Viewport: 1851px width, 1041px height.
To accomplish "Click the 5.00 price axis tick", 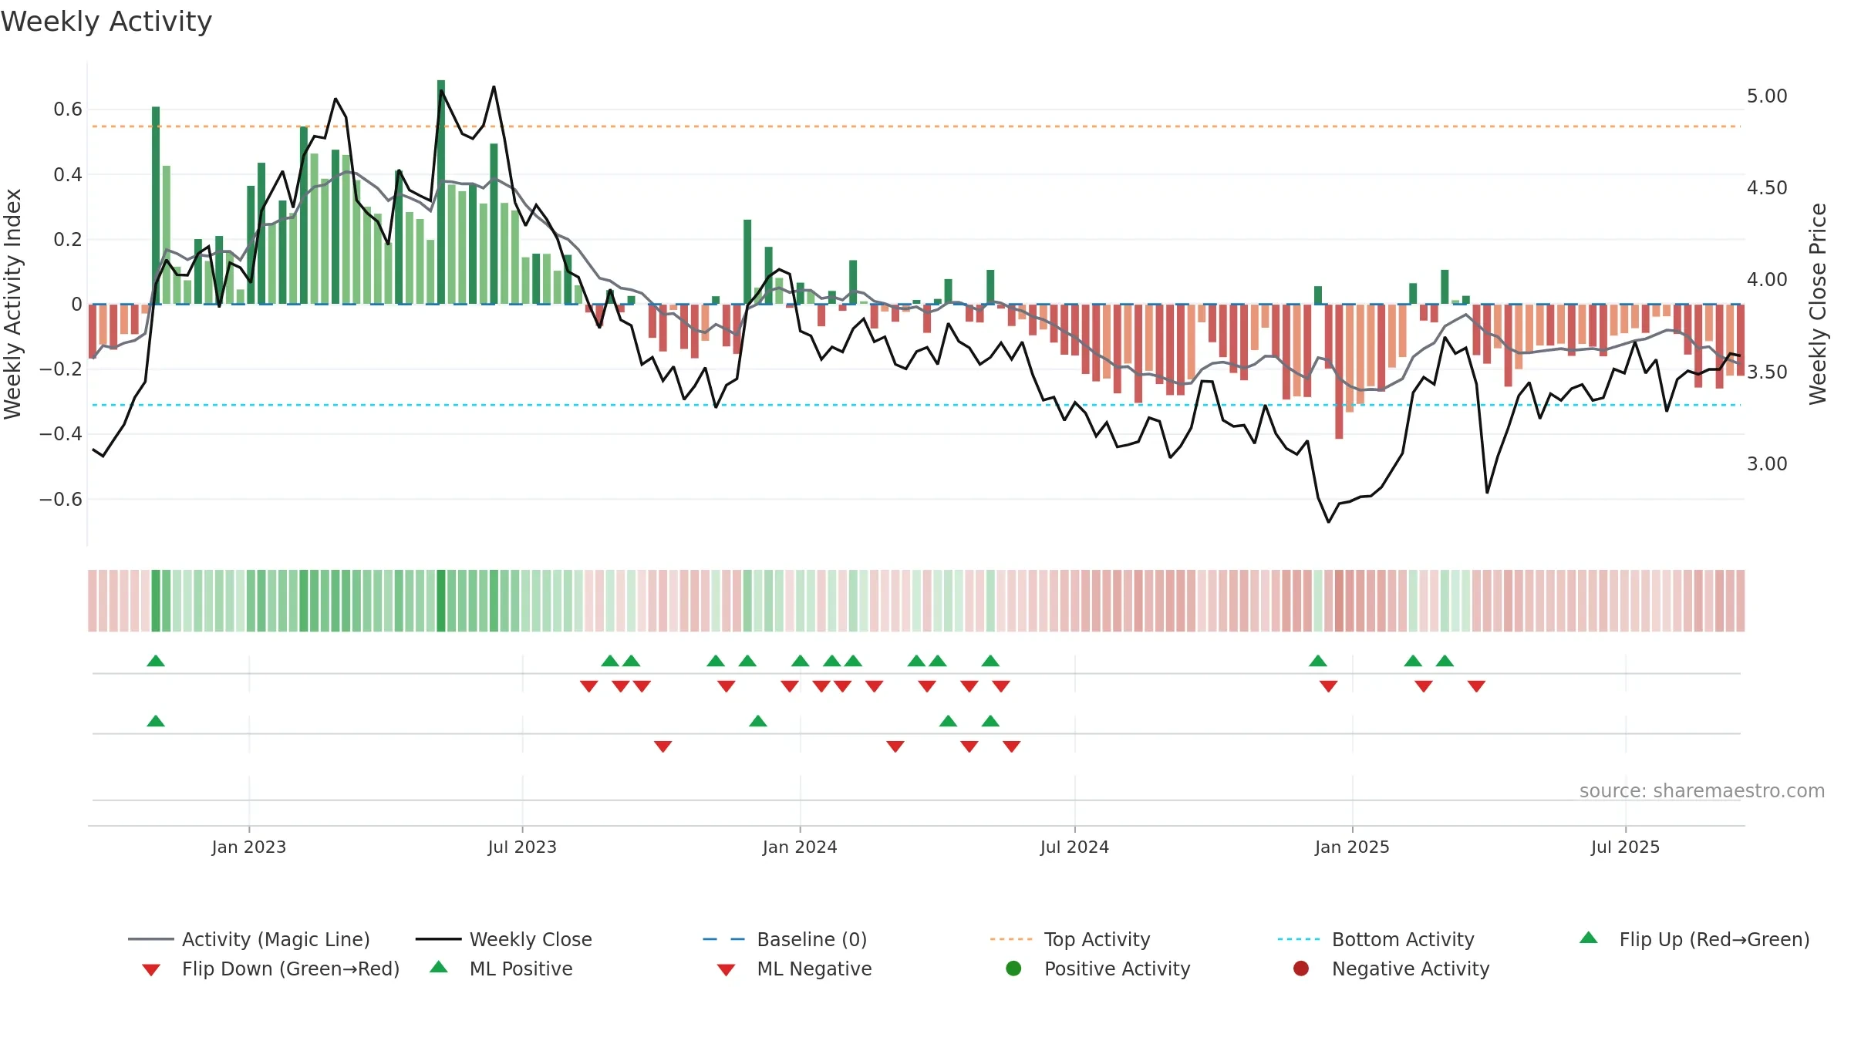I will pyautogui.click(x=1767, y=96).
